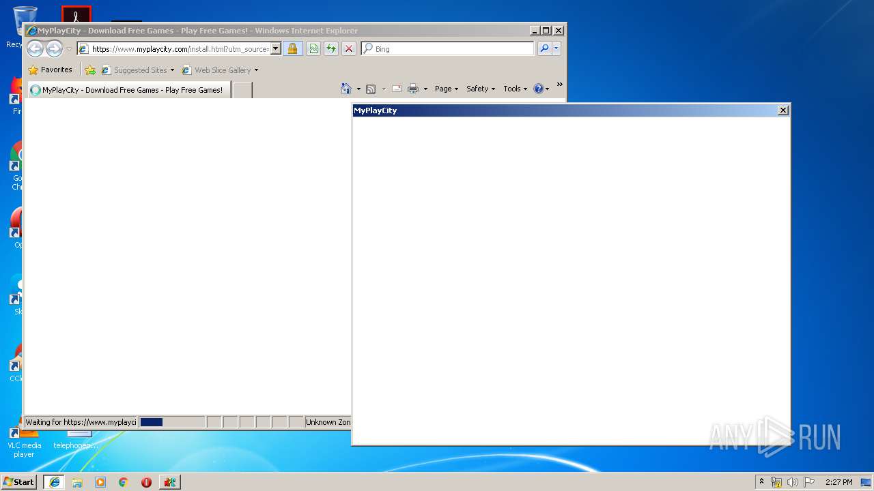Click the network status tray icon
This screenshot has height=491, width=874.
pos(776,482)
